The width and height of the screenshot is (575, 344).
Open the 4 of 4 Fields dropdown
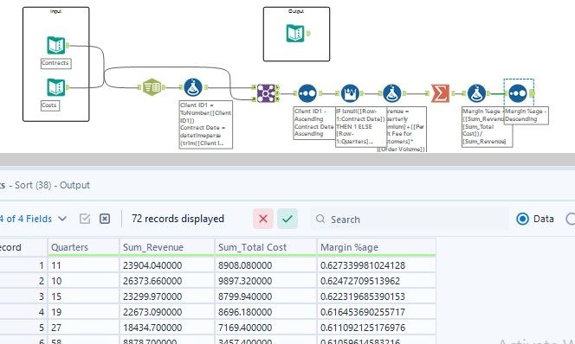pyautogui.click(x=33, y=219)
